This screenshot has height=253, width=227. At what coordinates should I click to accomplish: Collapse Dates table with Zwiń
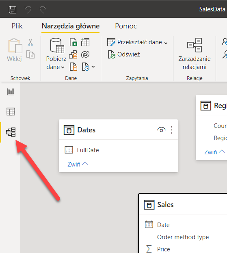point(78,164)
